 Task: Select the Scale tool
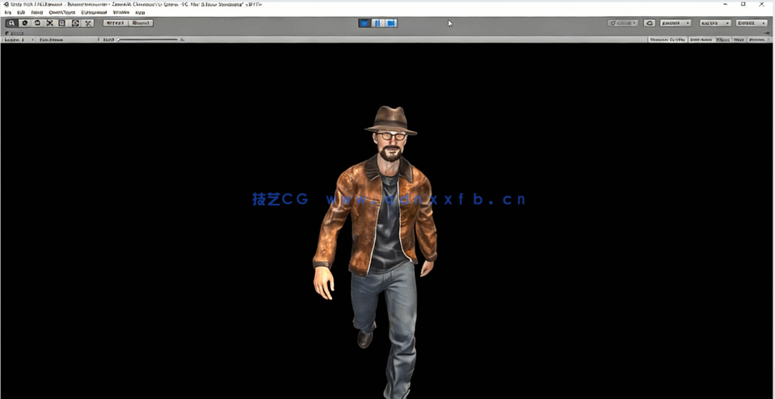click(50, 23)
